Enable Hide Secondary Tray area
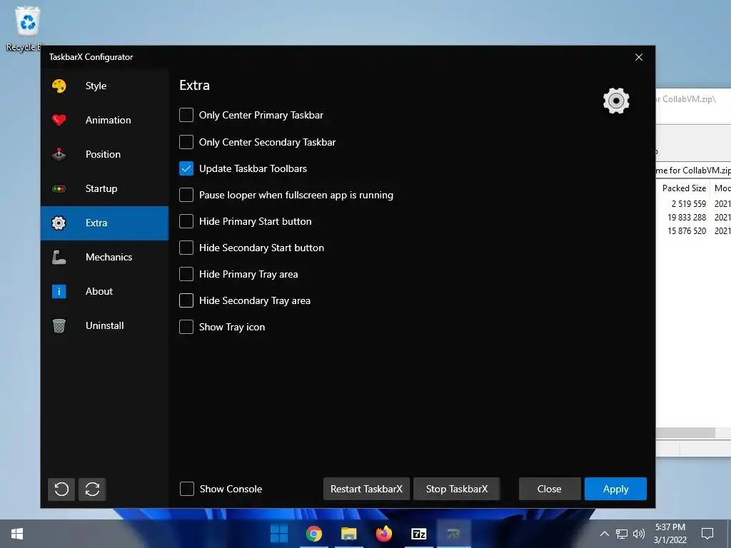Screen dimensions: 731x548 coord(186,300)
